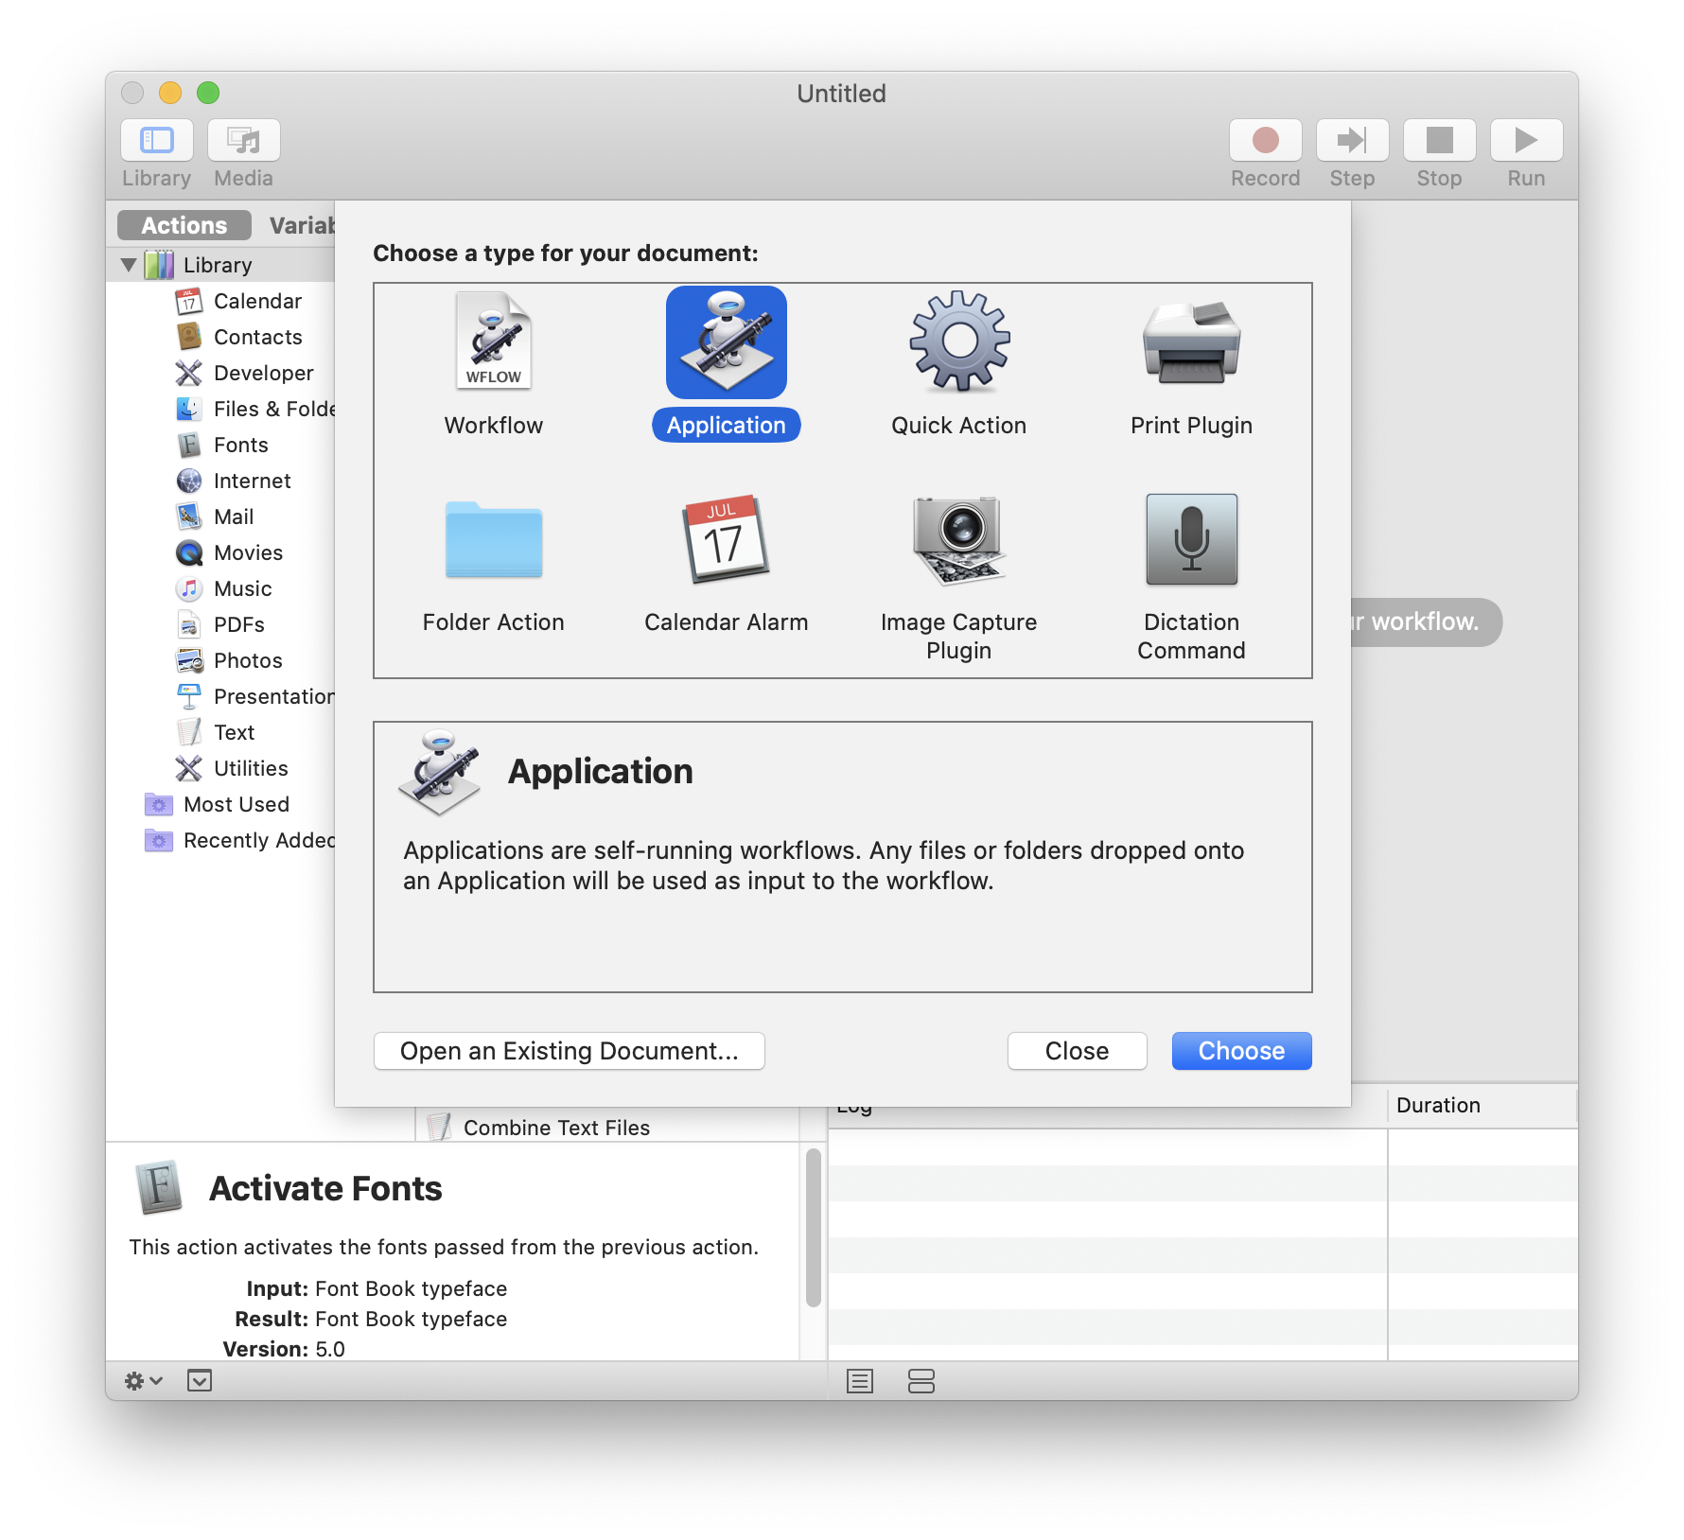This screenshot has width=1684, height=1540.
Task: Choose the Image Capture Plugin icon
Action: click(958, 540)
